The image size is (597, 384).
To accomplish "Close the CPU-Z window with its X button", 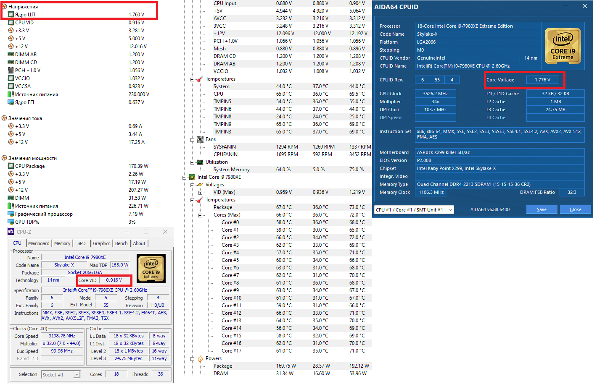I will pyautogui.click(x=165, y=232).
